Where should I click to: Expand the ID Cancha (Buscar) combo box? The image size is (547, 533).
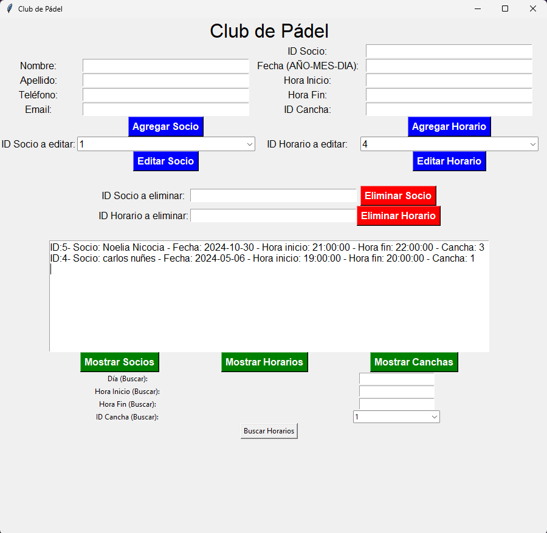pos(434,416)
